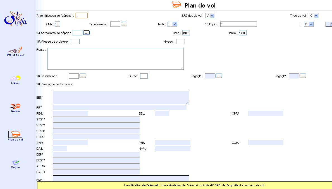Select the Plan de vol sidebar icon
Screen dimensions: 332x189
(15, 134)
